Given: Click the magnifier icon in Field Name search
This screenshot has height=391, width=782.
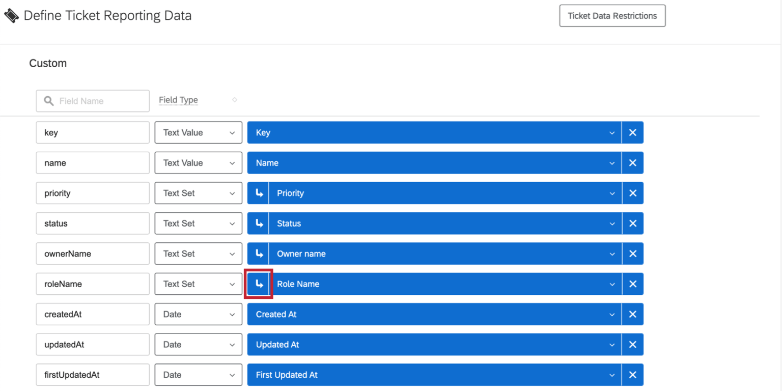Looking at the screenshot, I should click(48, 101).
